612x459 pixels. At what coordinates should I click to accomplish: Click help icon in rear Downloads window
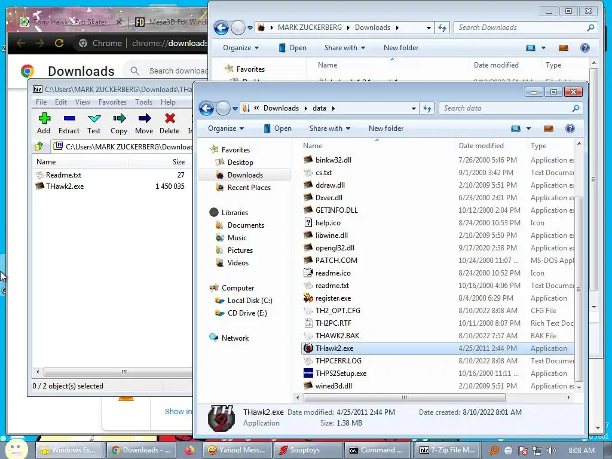pyautogui.click(x=585, y=48)
